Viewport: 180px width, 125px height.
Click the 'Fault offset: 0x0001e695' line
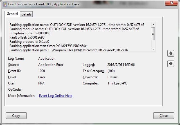point(27,37)
